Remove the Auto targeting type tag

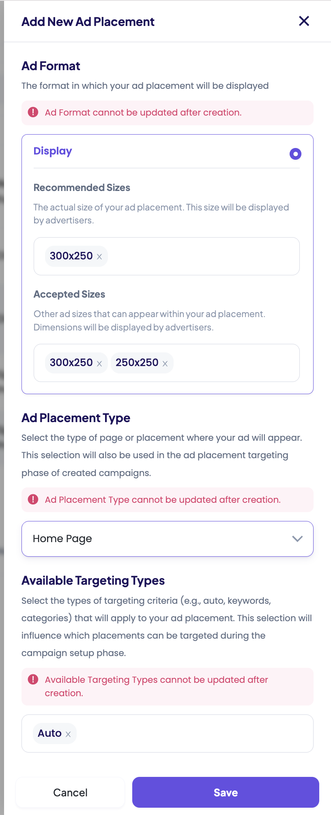pos(68,734)
